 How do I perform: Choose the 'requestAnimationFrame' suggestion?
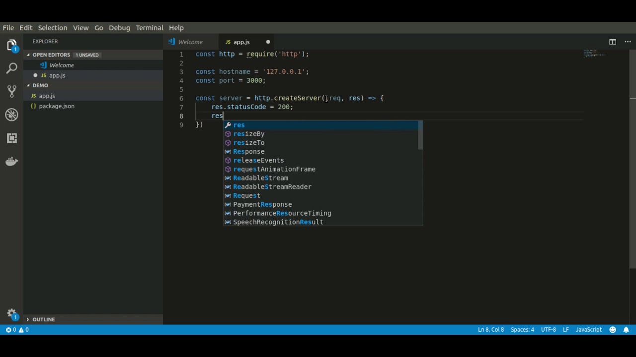(321, 169)
